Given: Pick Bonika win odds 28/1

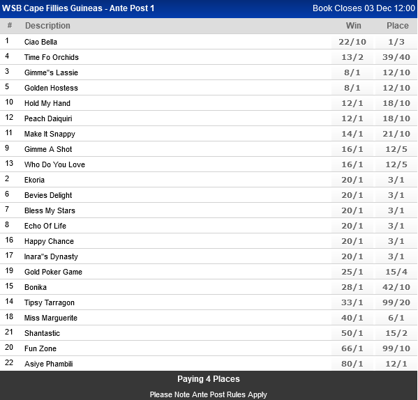Looking at the screenshot, I should [x=352, y=287].
